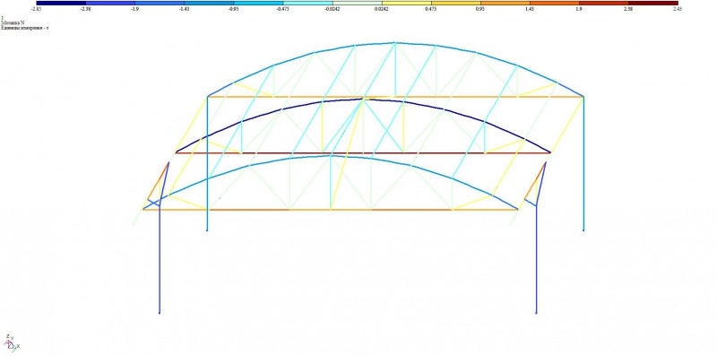Click the 2.43 maximum legend value

point(678,9)
